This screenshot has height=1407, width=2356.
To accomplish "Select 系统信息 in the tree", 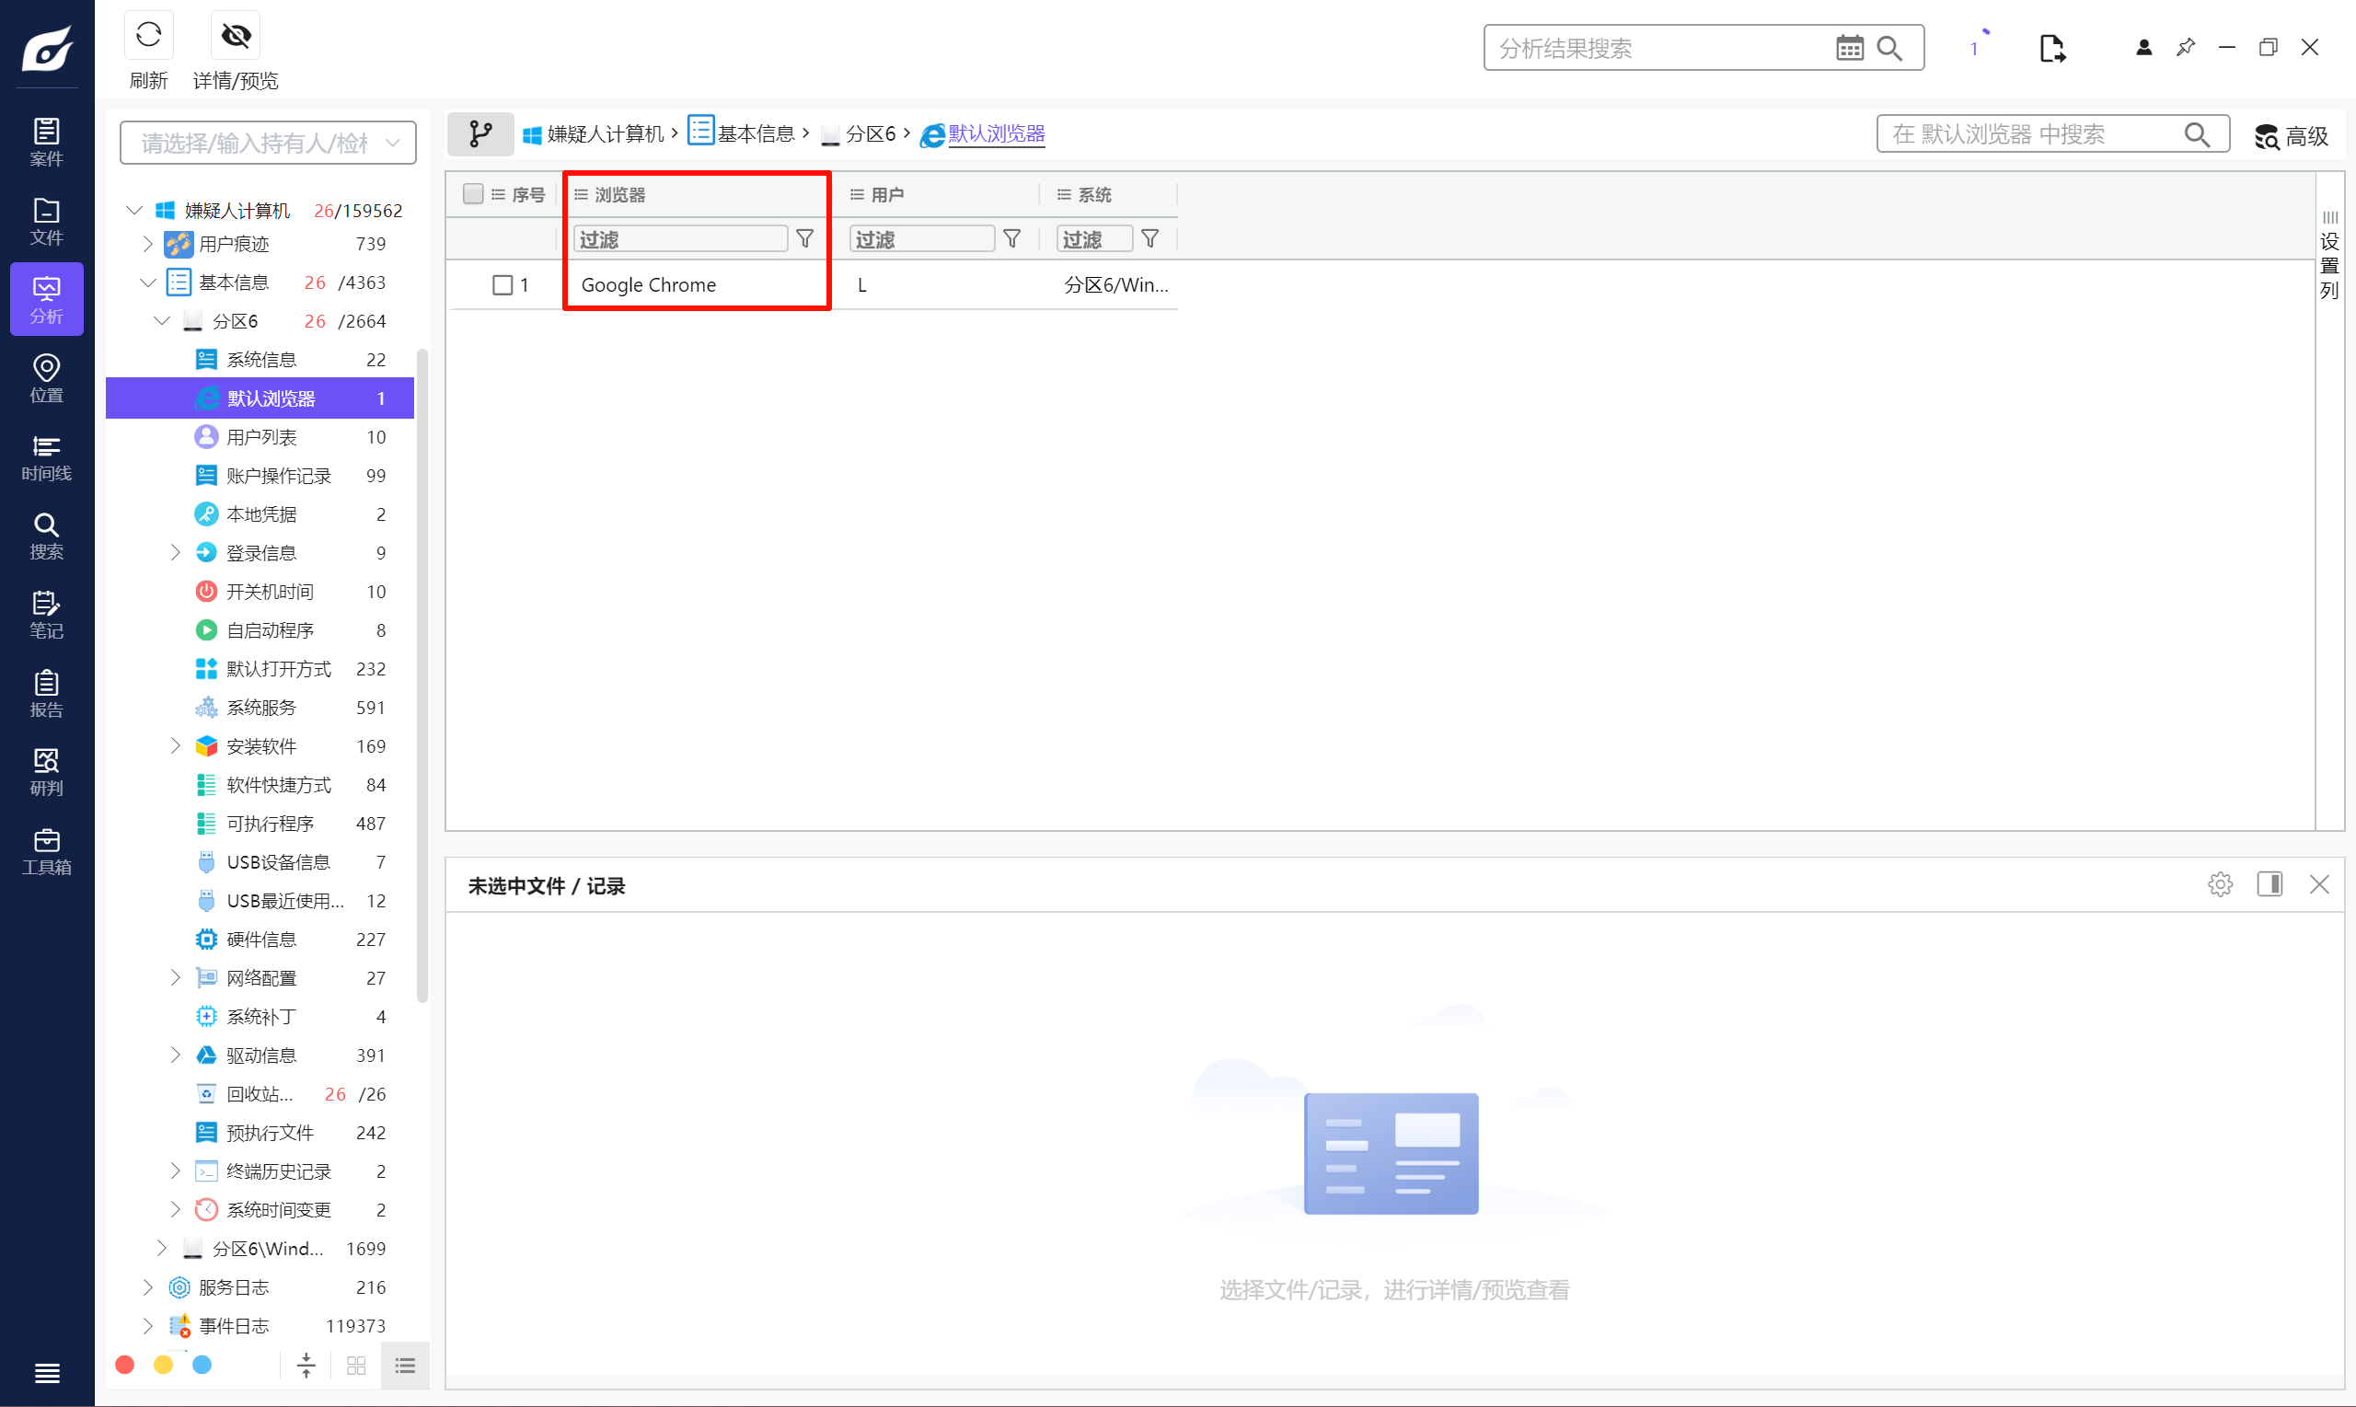I will point(260,359).
